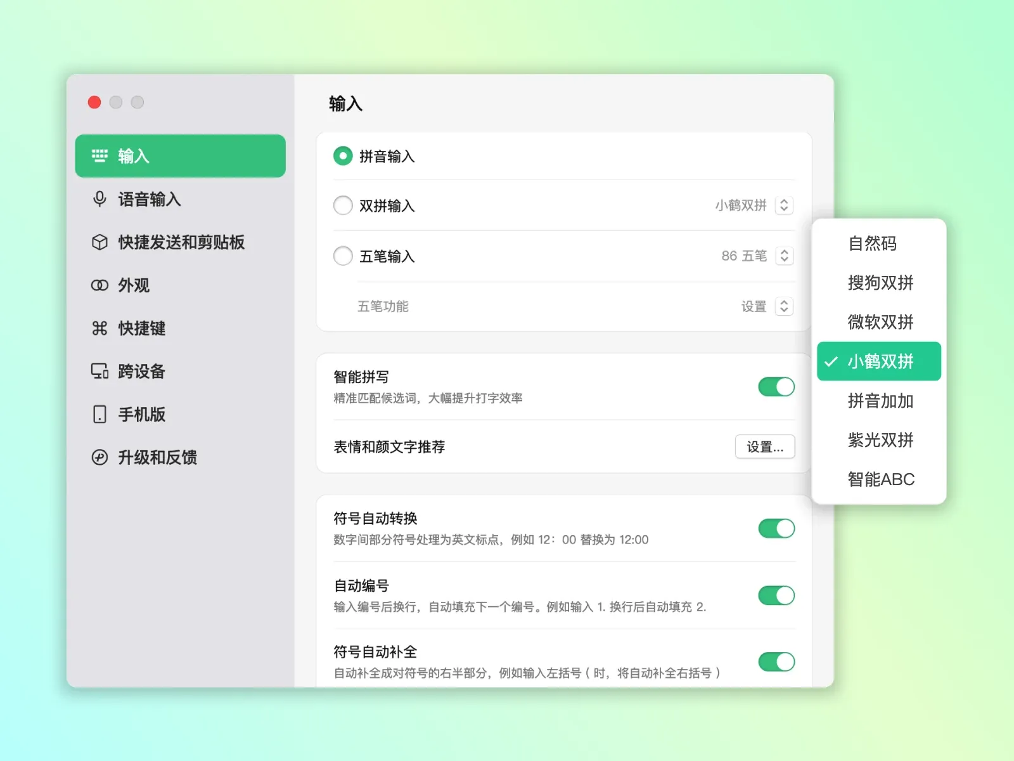Viewport: 1014px width, 761px height.
Task: Open the 小鹤双拼 scheme stepper dropdown
Action: click(784, 205)
